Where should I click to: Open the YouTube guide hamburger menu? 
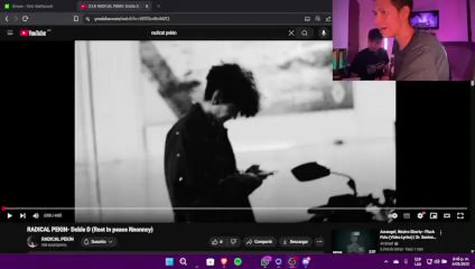(x=10, y=33)
